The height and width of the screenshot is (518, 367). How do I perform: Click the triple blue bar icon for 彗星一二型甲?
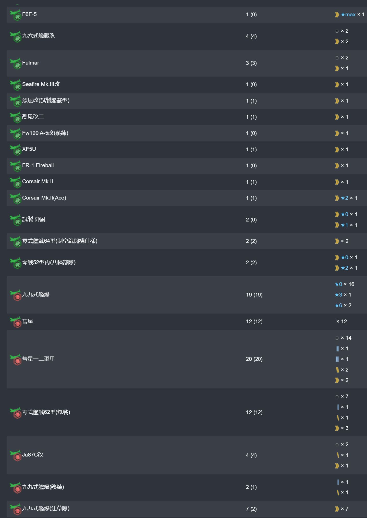click(337, 359)
